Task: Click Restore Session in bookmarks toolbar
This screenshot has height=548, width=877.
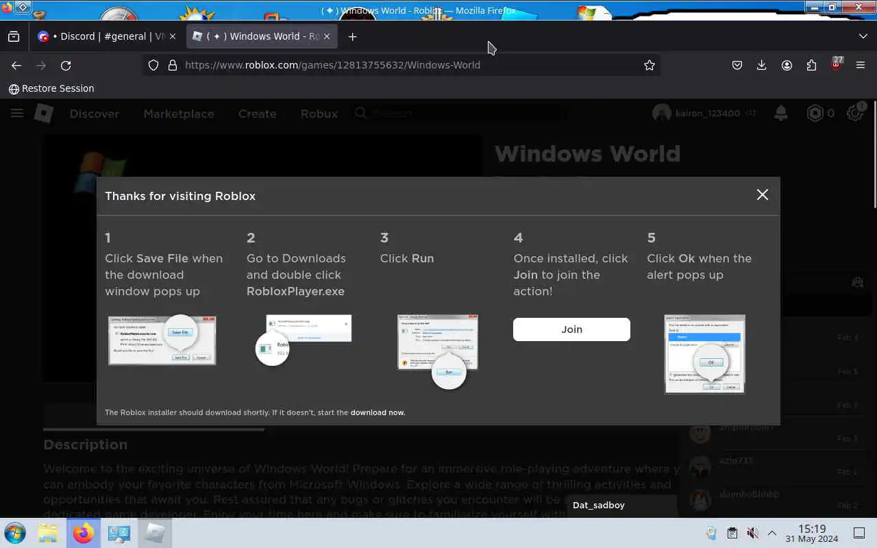Action: pyautogui.click(x=51, y=88)
